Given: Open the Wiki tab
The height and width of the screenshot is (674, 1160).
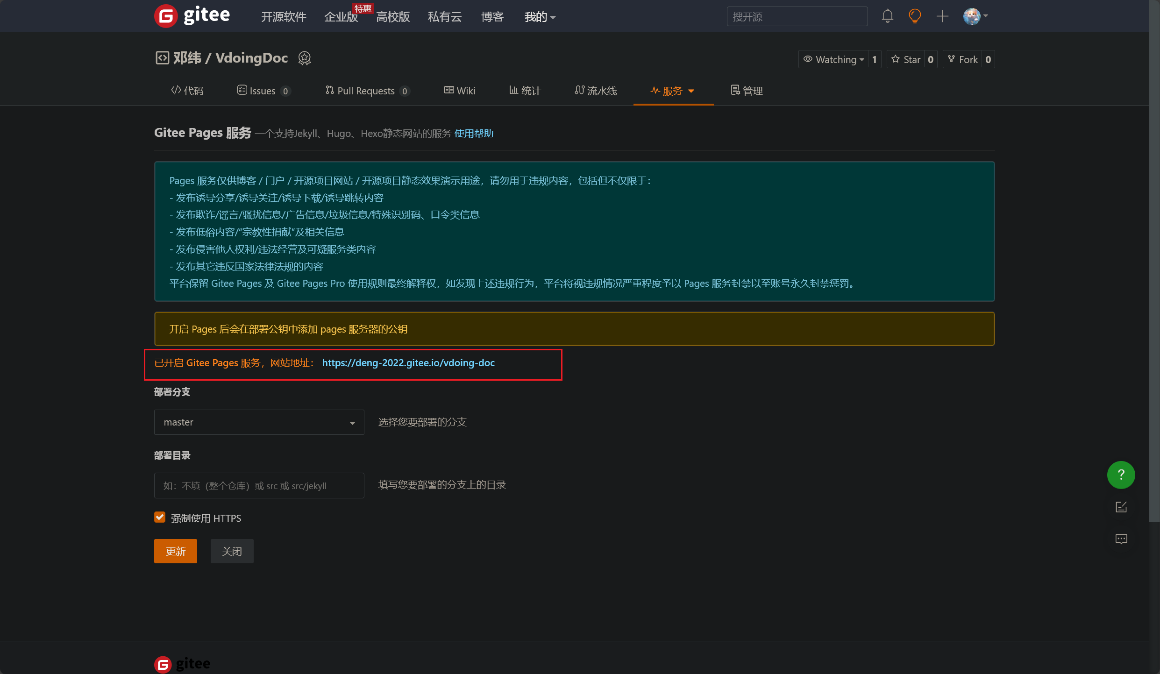Looking at the screenshot, I should tap(459, 91).
